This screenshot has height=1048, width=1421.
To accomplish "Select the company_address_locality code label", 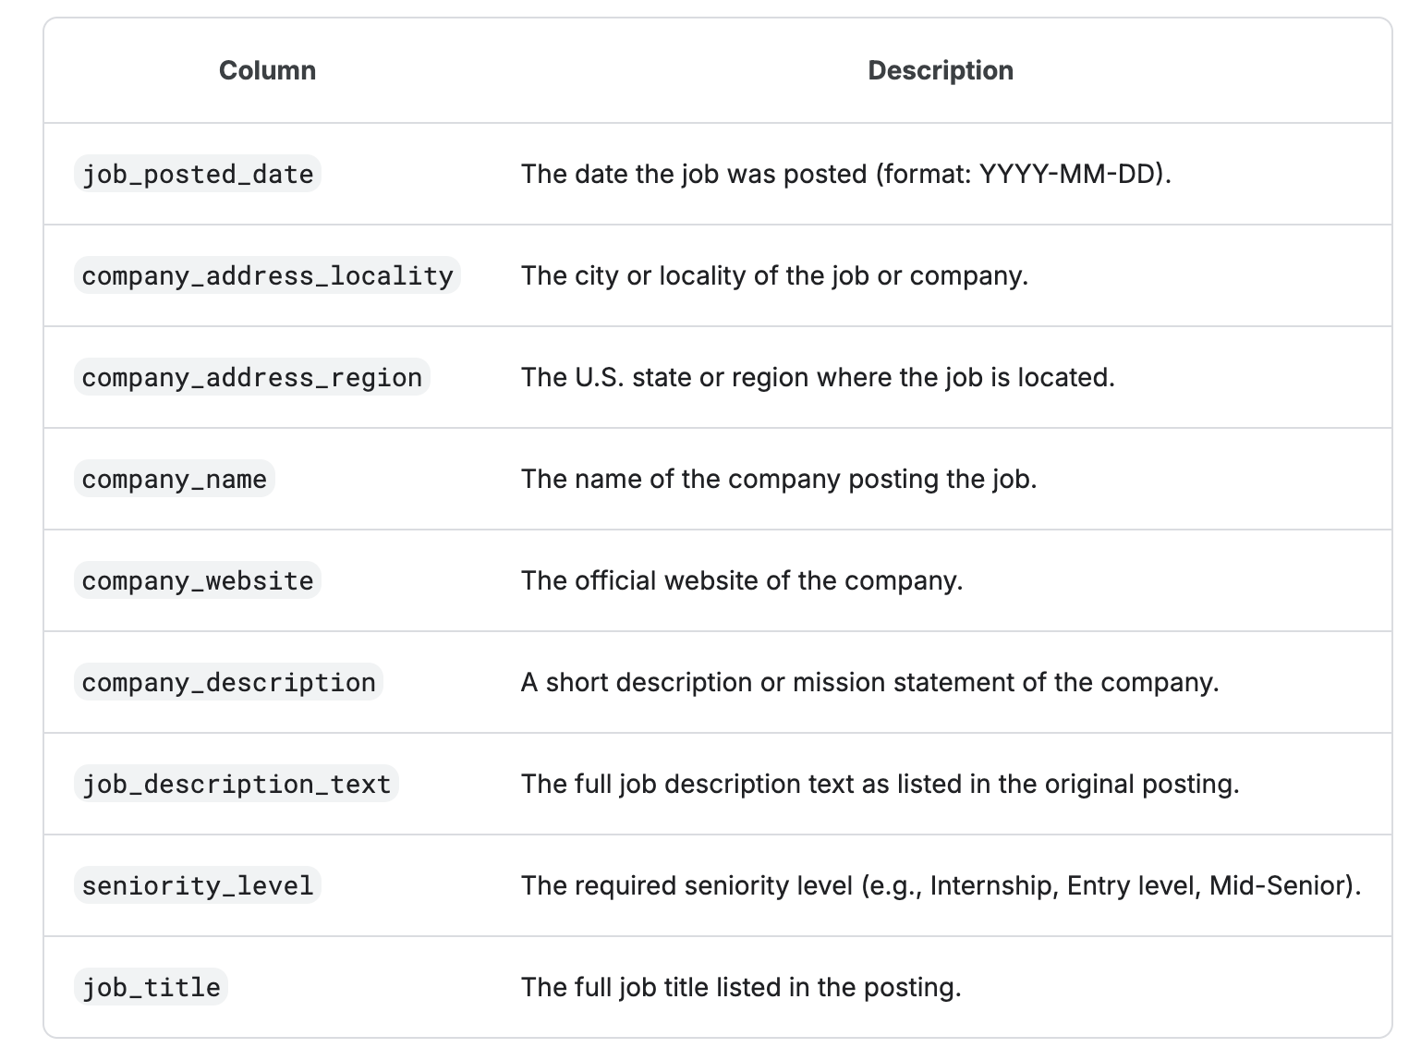I will 267,275.
